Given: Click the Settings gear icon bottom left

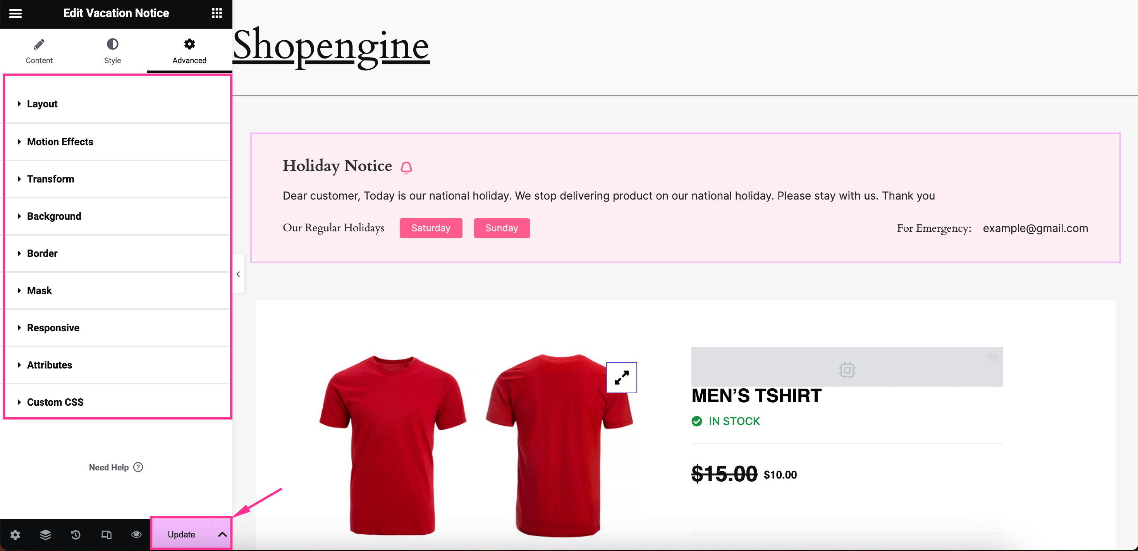Looking at the screenshot, I should [x=14, y=534].
